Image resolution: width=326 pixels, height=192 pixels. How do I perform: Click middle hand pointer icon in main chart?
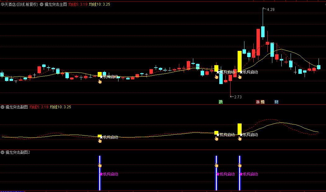coord(217,77)
